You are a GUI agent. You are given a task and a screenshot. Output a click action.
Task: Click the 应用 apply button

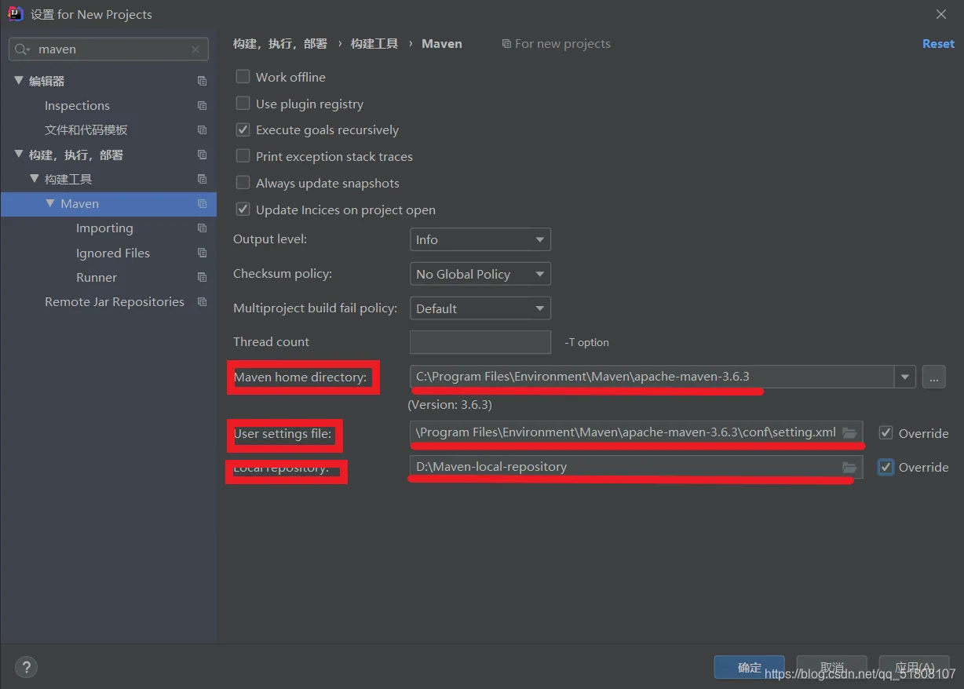click(915, 668)
